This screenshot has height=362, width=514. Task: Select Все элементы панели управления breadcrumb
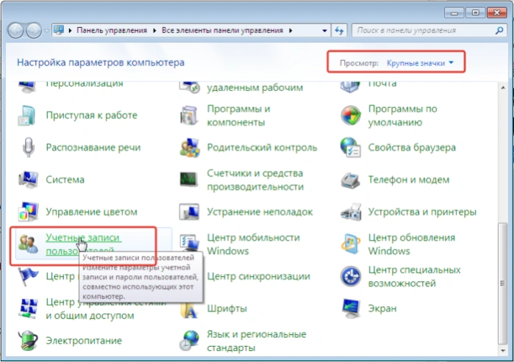(x=222, y=30)
